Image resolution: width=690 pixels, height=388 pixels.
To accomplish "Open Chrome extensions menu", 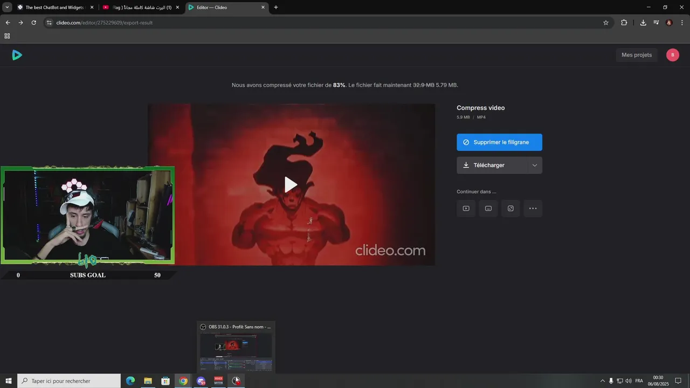I will [x=624, y=23].
